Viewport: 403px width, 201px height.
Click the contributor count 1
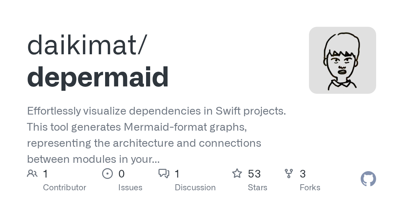click(46, 174)
